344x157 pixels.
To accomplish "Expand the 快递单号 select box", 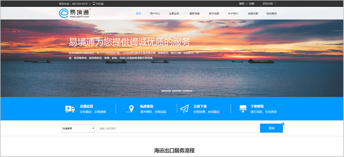I will coord(78,128).
